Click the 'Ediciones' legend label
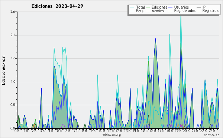This screenshot has height=138, width=223. (x=159, y=7)
